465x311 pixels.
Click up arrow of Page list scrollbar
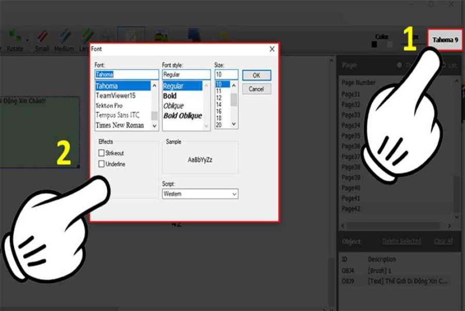(x=457, y=81)
